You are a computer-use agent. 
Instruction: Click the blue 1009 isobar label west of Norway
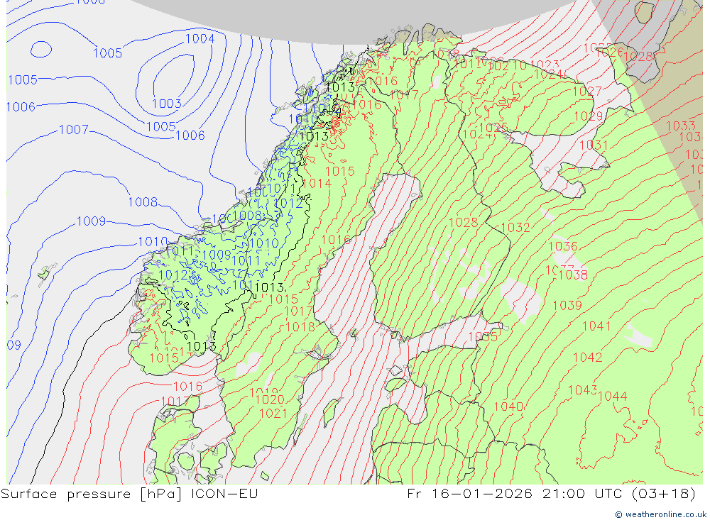91,221
